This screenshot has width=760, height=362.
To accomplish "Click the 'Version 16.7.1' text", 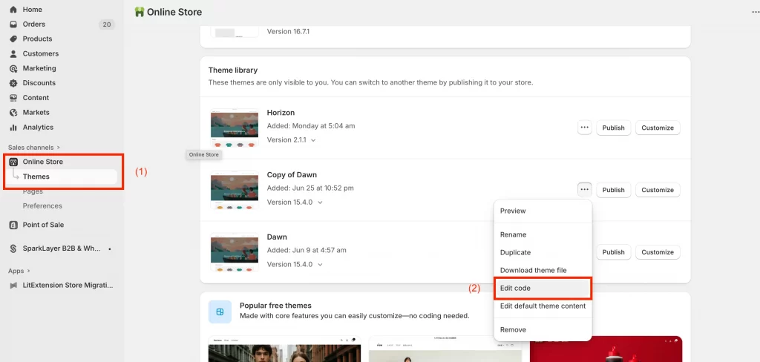I will (288, 31).
